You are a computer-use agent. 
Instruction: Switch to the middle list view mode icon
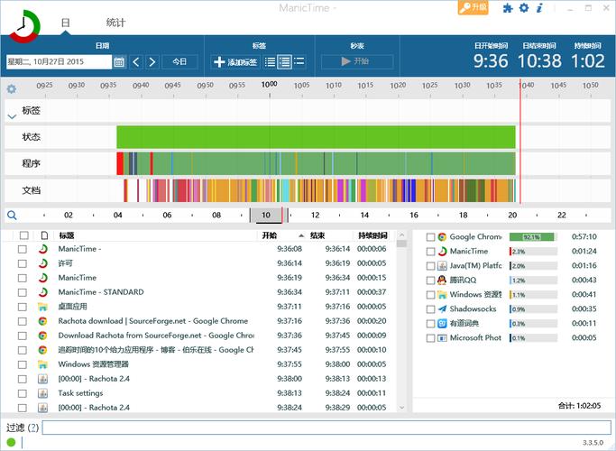(x=284, y=61)
